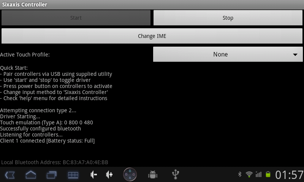304x182 pixels.
Task: Tap the greyed-out Start button
Action: (x=76, y=18)
